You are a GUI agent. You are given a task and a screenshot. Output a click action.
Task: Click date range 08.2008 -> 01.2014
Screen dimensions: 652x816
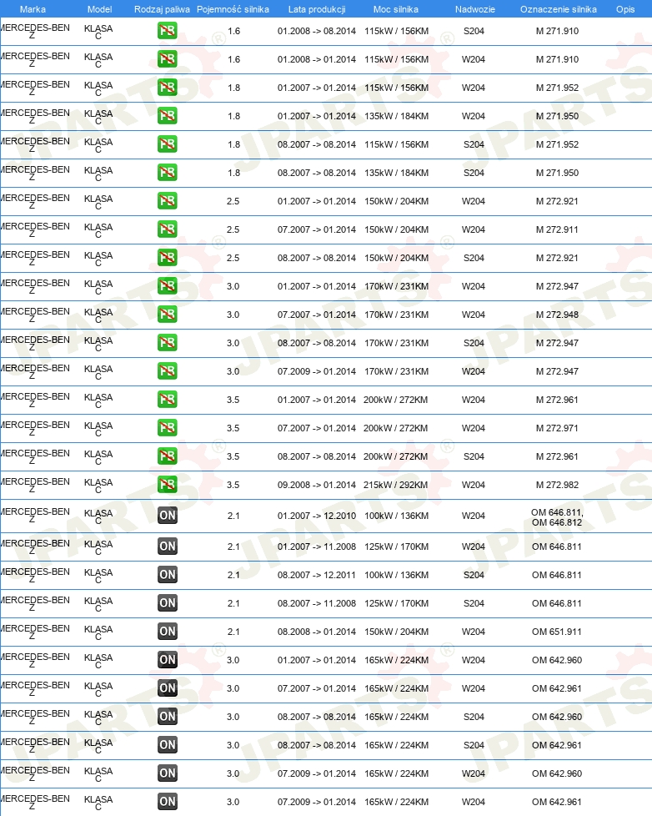click(x=317, y=632)
